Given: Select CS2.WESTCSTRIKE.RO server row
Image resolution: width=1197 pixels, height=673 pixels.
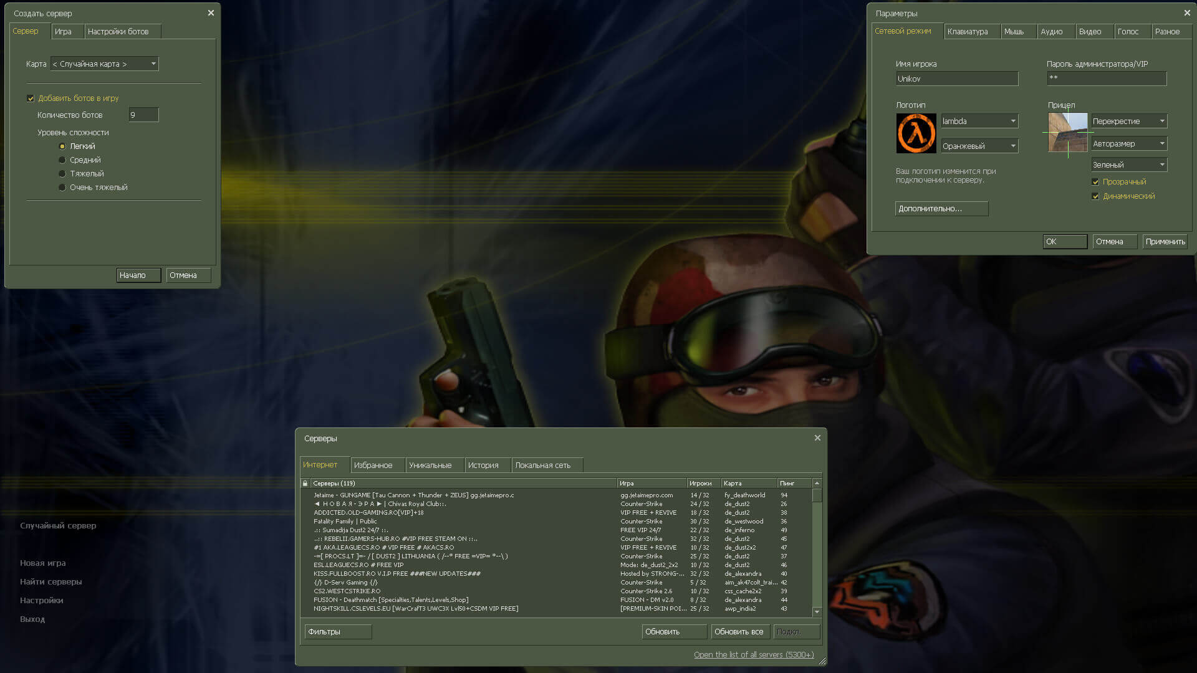Looking at the screenshot, I should click(x=556, y=591).
